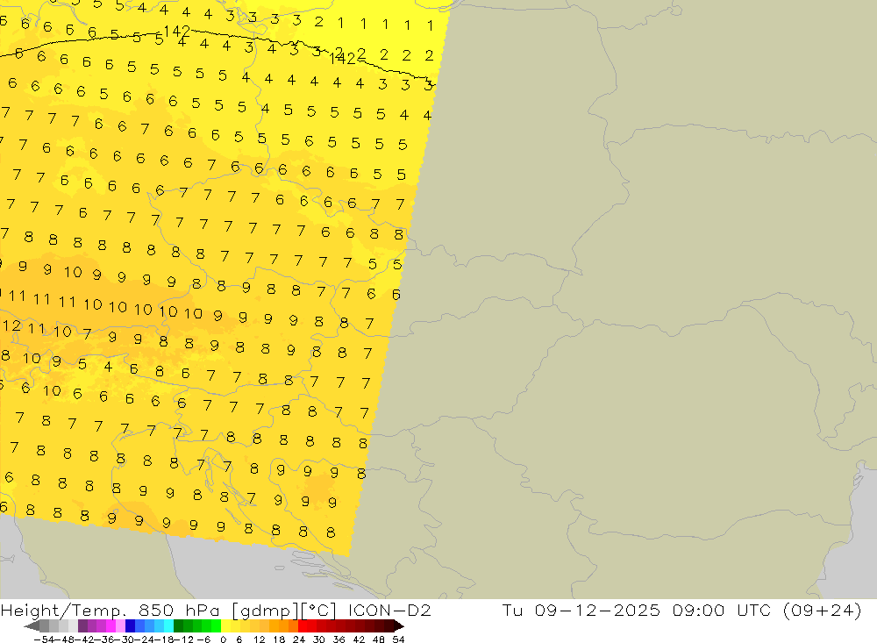Pick the bright red swatch above legend 24

[303, 626]
